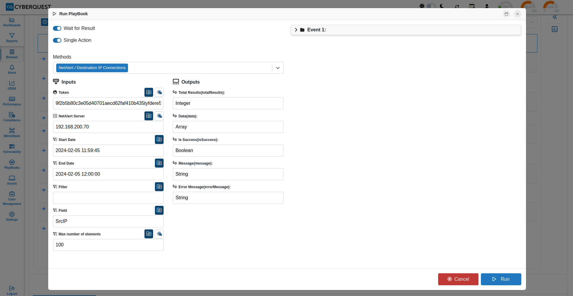
Task: Select the NetAlert Destination IP Connections tag
Action: click(92, 68)
